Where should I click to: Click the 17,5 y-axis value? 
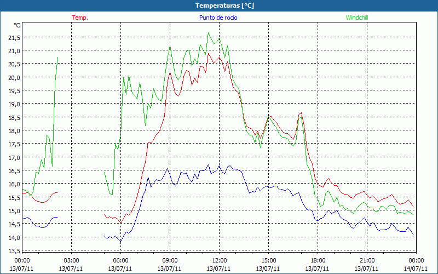click(x=14, y=144)
